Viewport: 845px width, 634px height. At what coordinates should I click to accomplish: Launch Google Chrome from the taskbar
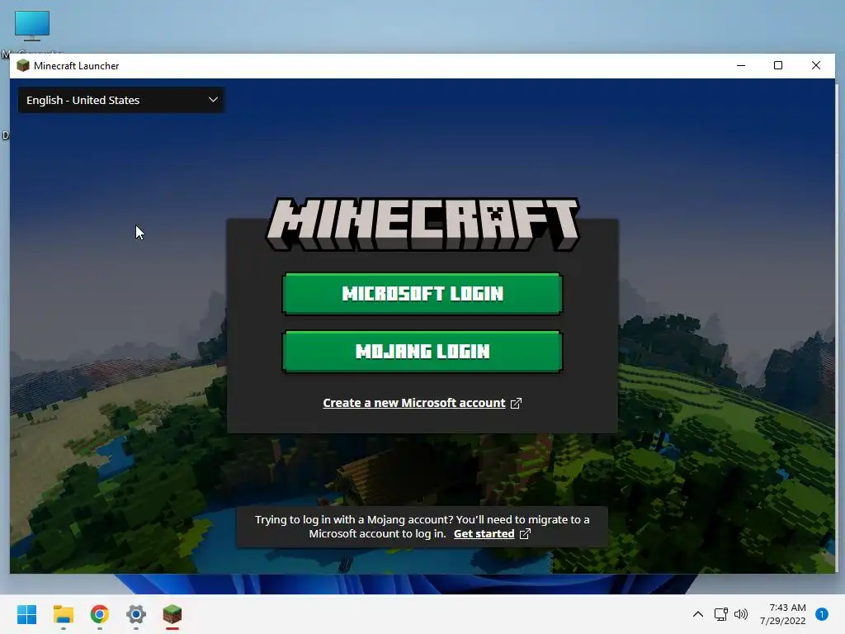pos(100,614)
